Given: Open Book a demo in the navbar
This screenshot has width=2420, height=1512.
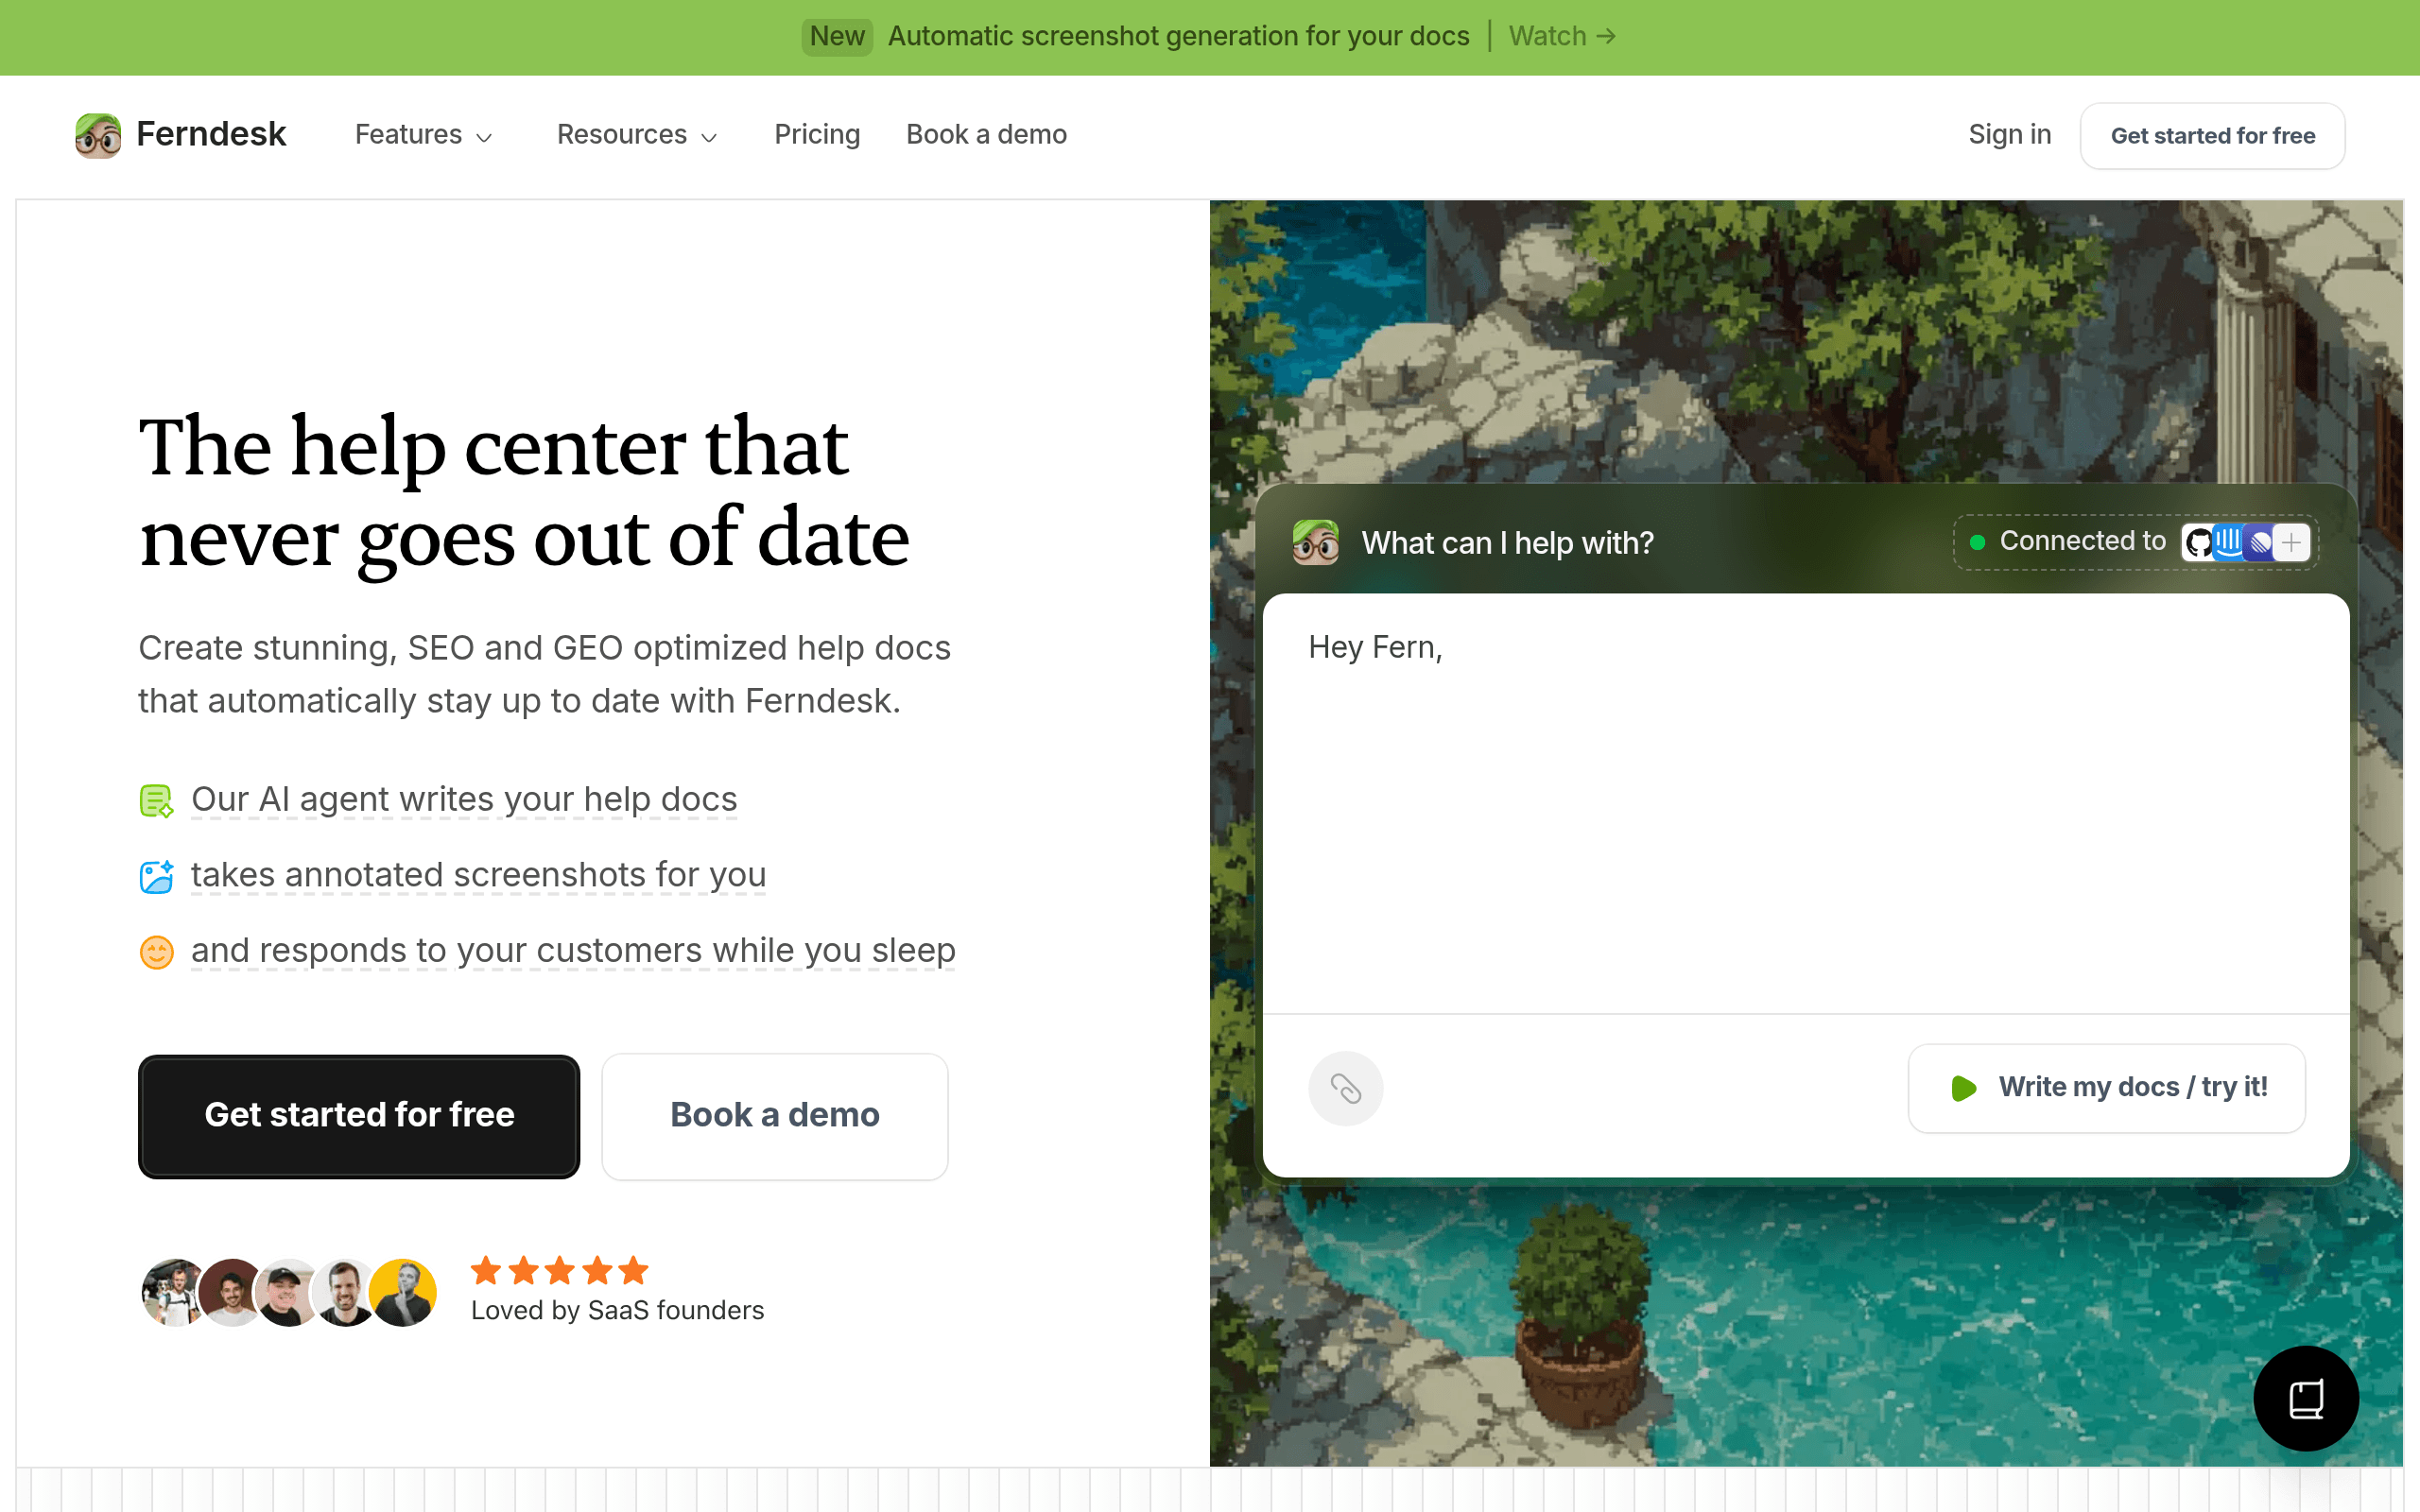Looking at the screenshot, I should pos(986,135).
